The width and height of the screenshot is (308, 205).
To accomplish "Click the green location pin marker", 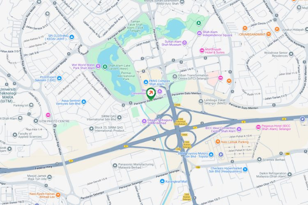I will (x=151, y=94).
